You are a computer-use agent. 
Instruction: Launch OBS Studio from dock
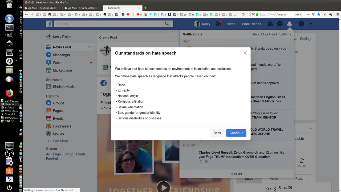click(x=9, y=153)
